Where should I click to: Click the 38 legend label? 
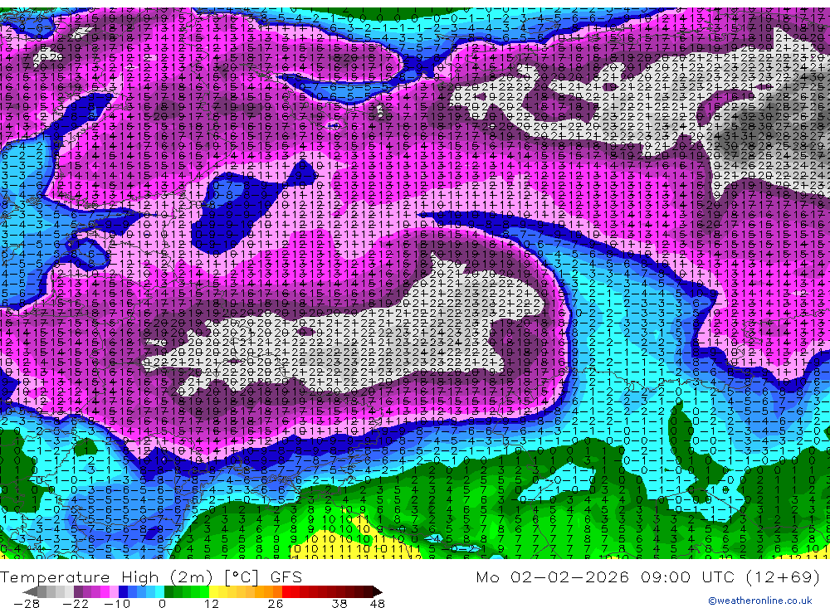[339, 603]
